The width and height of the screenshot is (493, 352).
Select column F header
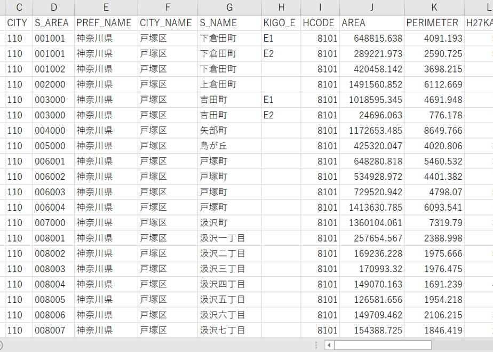coord(168,7)
